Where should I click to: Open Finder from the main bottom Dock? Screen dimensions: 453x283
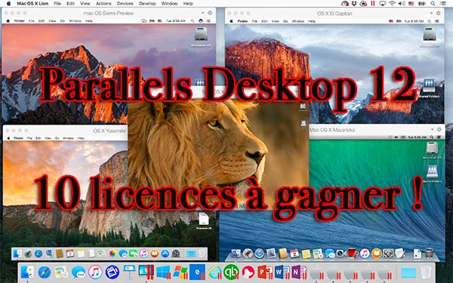(27, 272)
